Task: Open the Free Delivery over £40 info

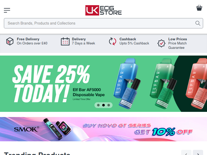Action: pyautogui.click(x=32, y=41)
